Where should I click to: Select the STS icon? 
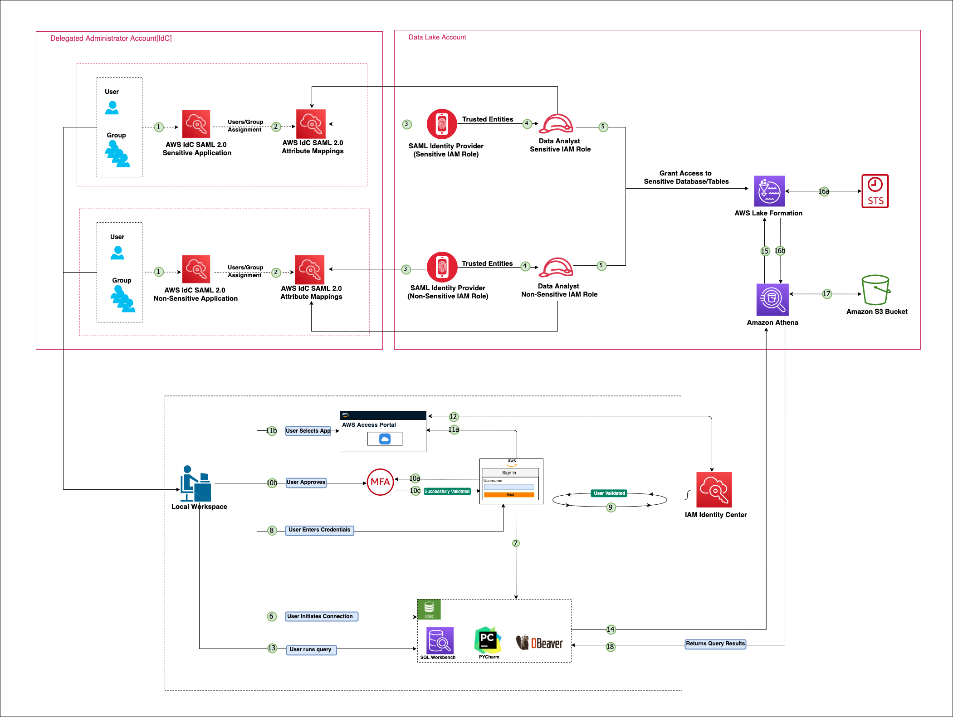click(875, 191)
